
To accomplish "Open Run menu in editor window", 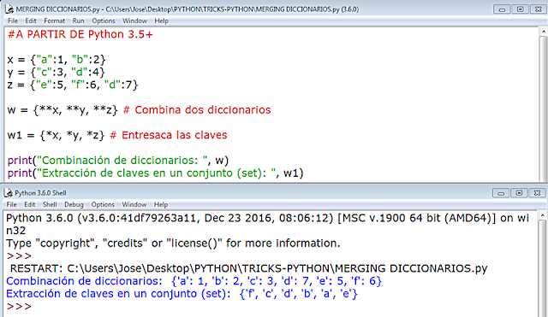I will click(78, 21).
